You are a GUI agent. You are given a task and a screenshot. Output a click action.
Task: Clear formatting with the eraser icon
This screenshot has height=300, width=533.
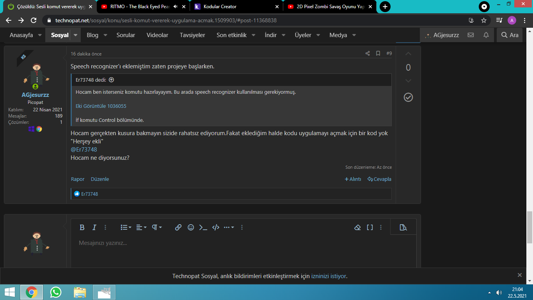pyautogui.click(x=357, y=227)
